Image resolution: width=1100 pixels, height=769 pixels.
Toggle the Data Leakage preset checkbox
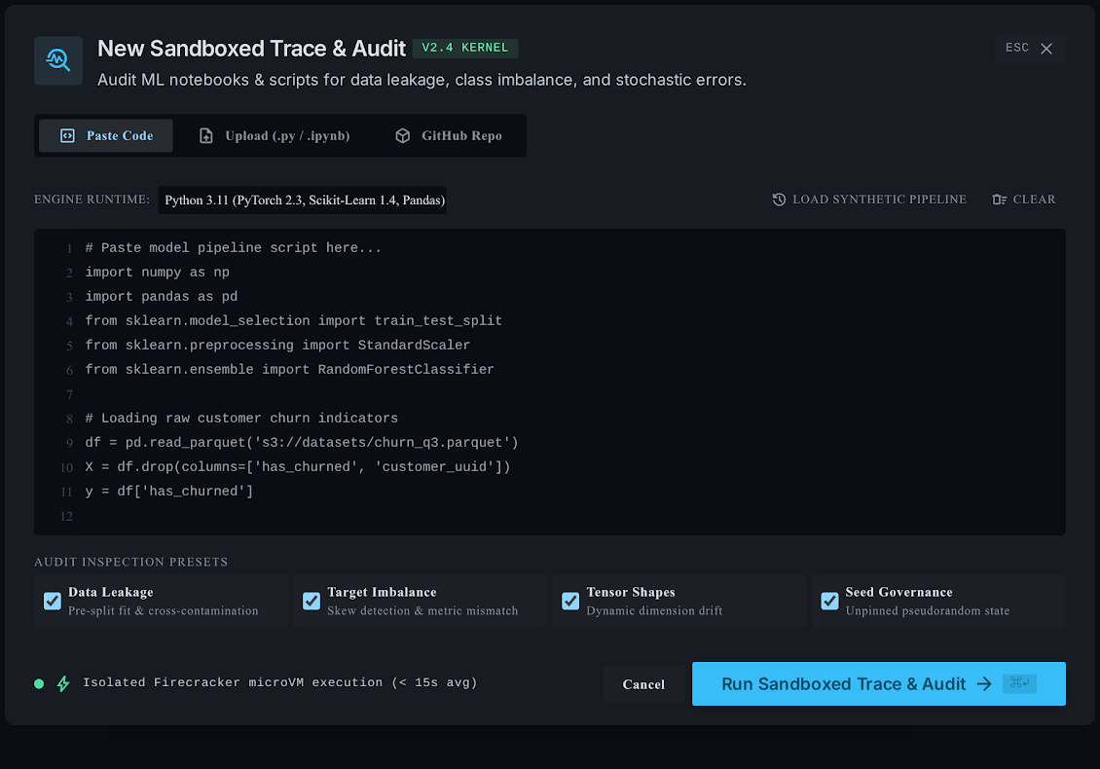(52, 601)
